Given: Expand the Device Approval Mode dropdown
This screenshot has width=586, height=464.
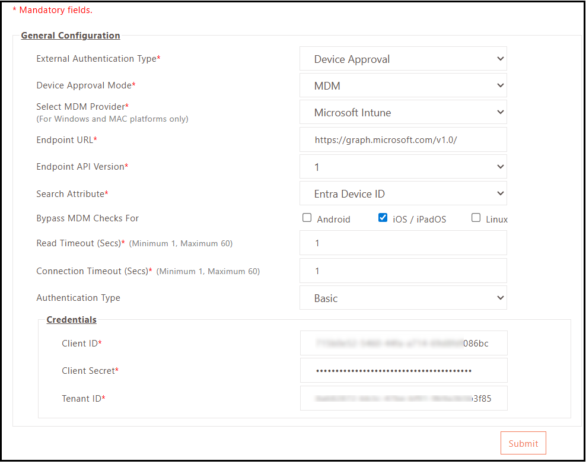Looking at the screenshot, I should click(403, 85).
